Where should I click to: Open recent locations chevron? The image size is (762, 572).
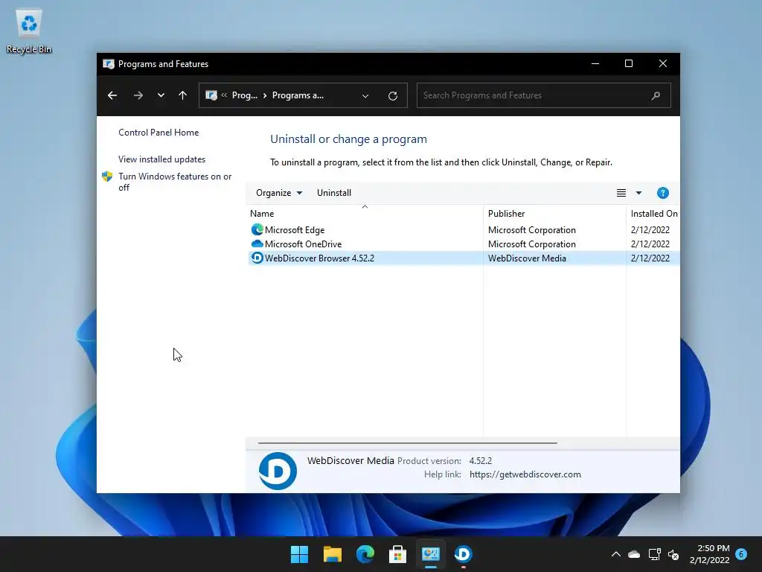(161, 95)
